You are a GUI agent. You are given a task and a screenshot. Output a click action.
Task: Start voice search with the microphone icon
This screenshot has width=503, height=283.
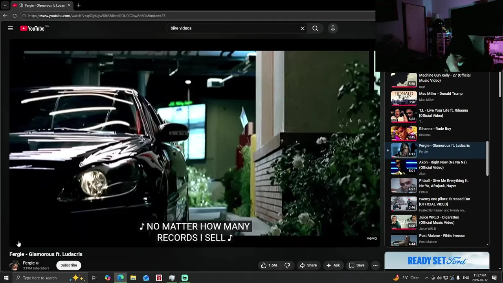(x=333, y=28)
